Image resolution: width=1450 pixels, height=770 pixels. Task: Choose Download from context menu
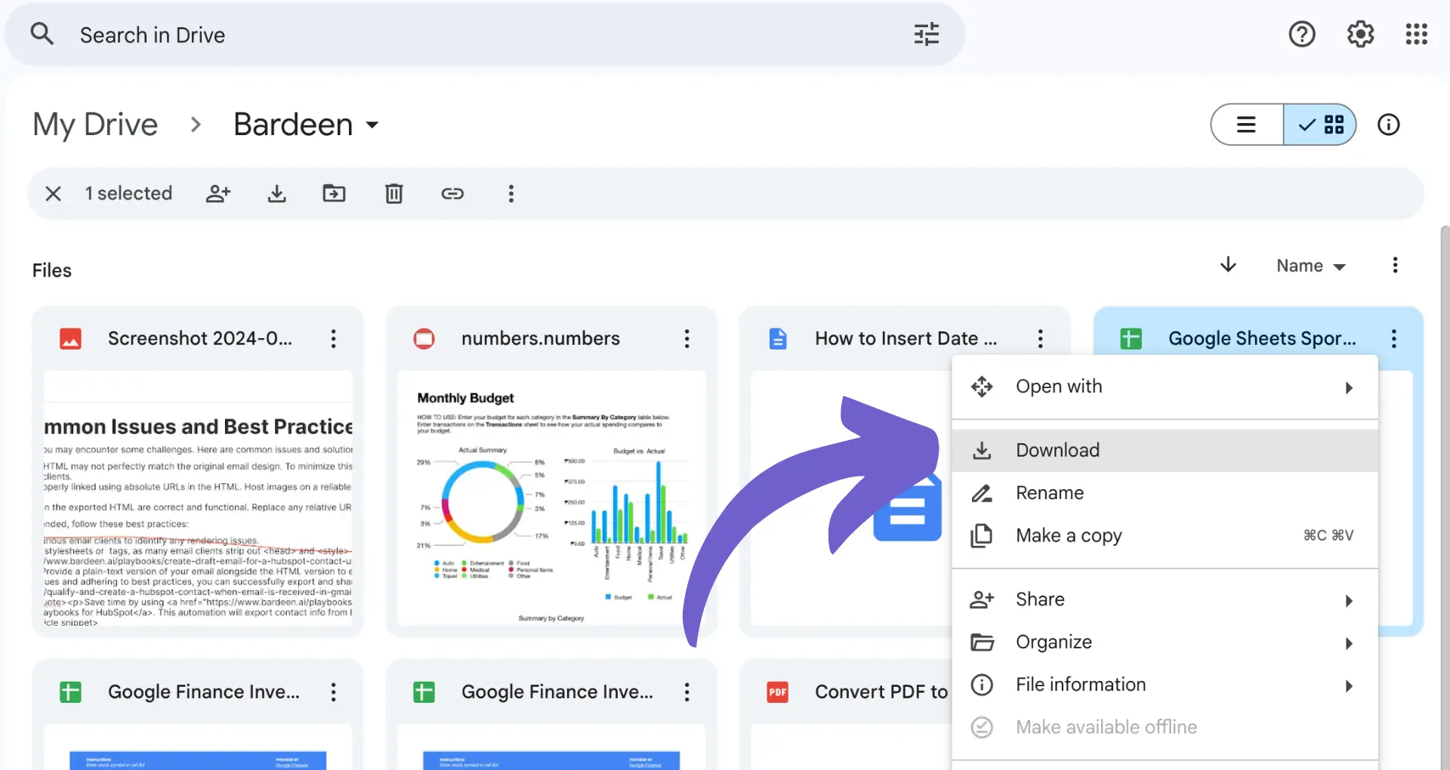pos(1165,451)
